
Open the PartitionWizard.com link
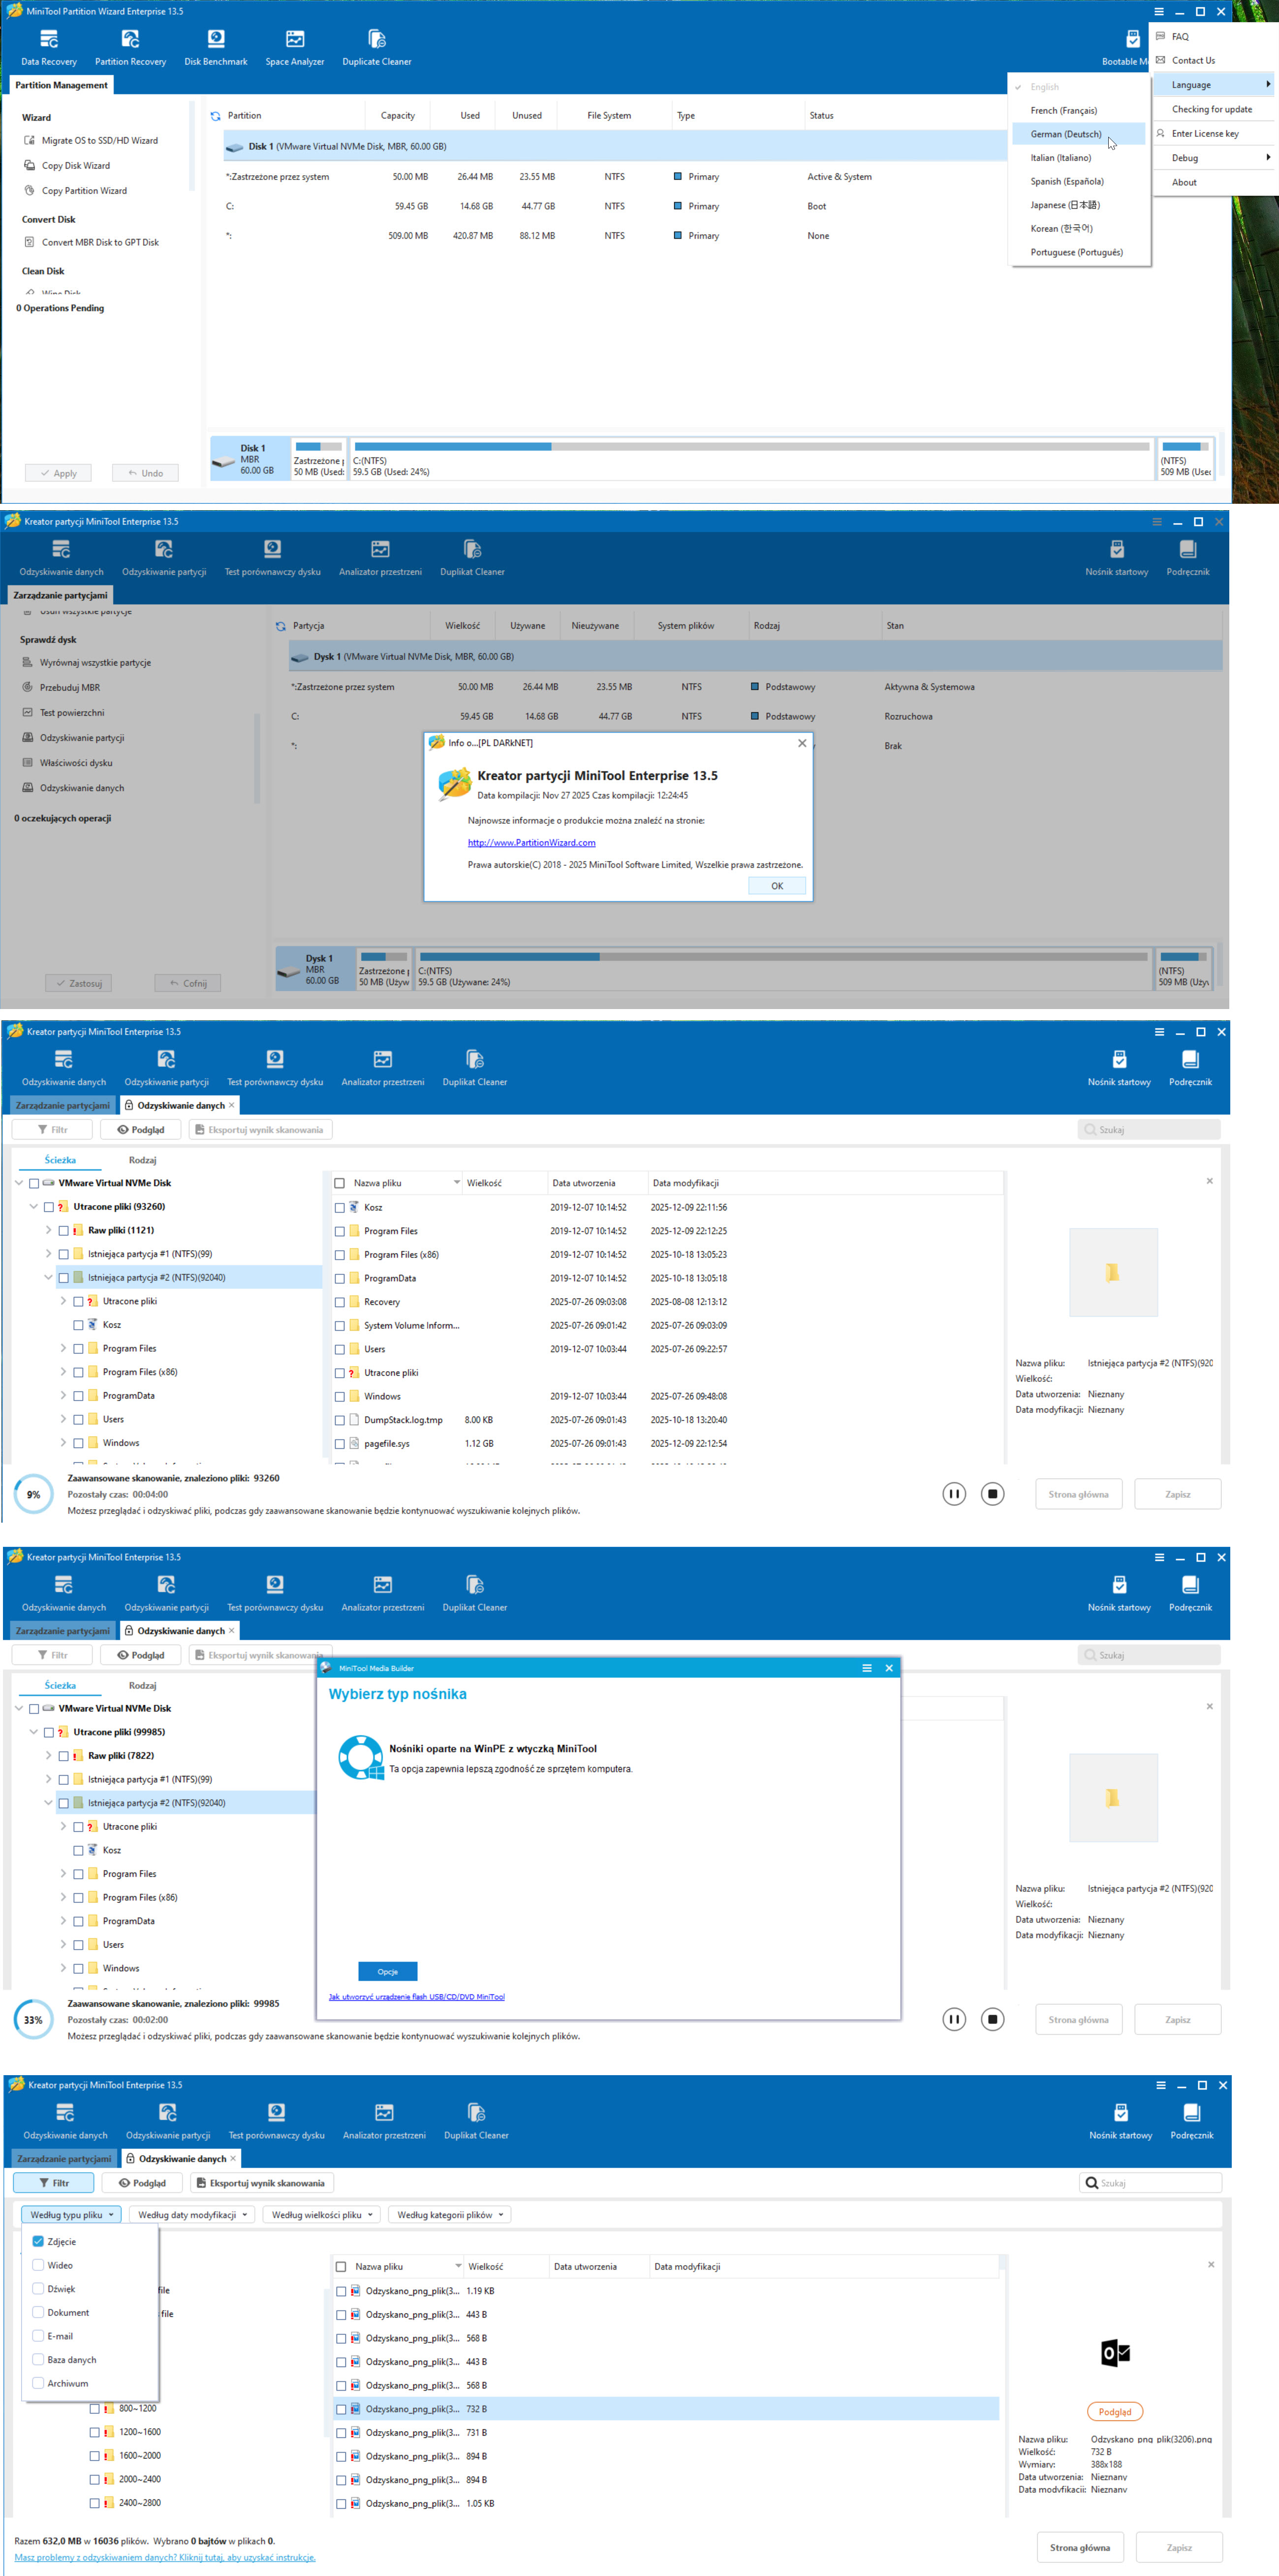[531, 842]
